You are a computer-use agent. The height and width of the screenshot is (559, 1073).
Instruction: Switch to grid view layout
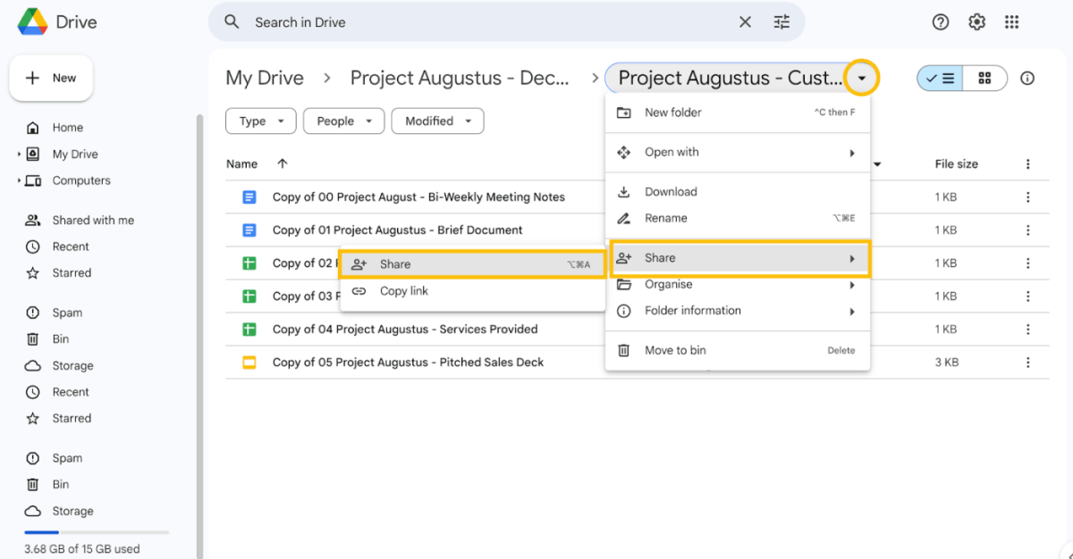984,78
